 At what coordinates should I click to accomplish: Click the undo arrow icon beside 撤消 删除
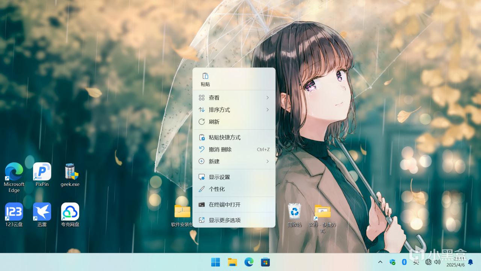(x=202, y=149)
